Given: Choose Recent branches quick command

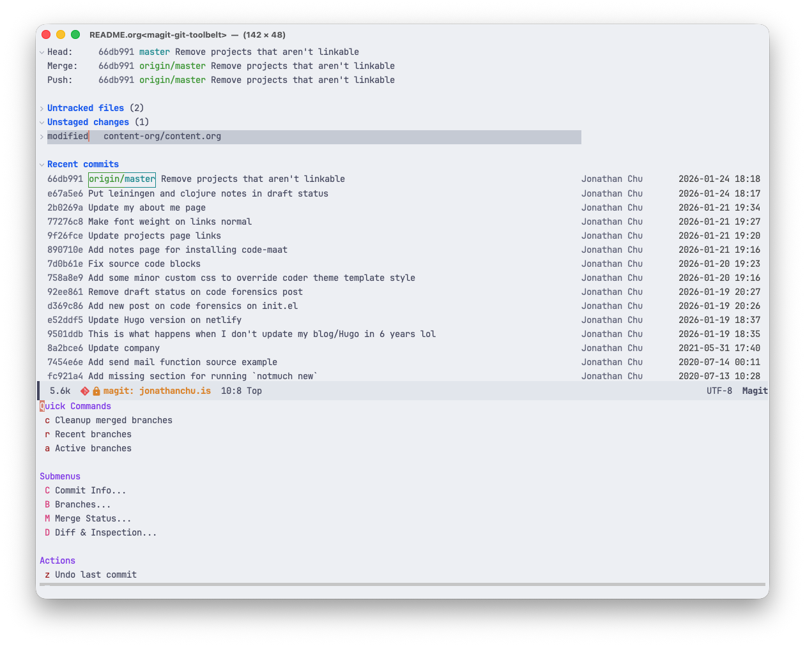Looking at the screenshot, I should (x=93, y=434).
